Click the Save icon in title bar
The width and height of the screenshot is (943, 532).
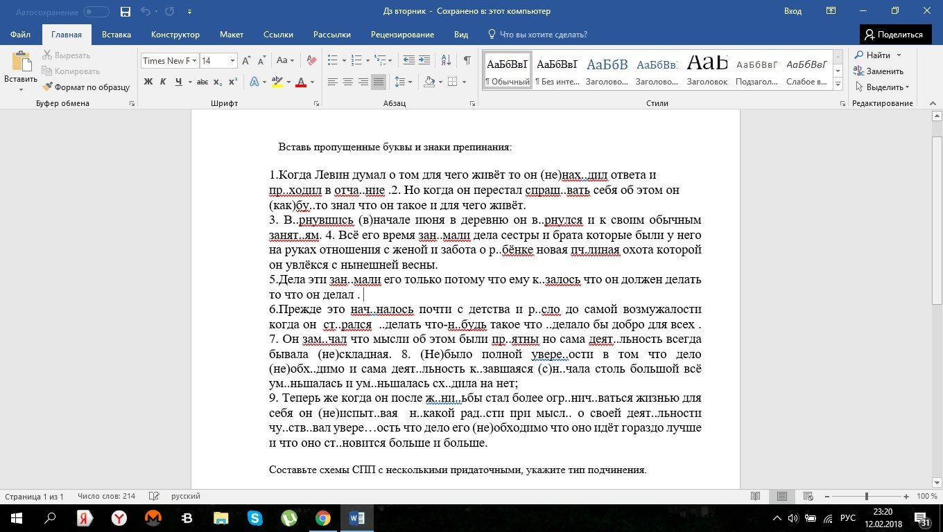pyautogui.click(x=126, y=12)
